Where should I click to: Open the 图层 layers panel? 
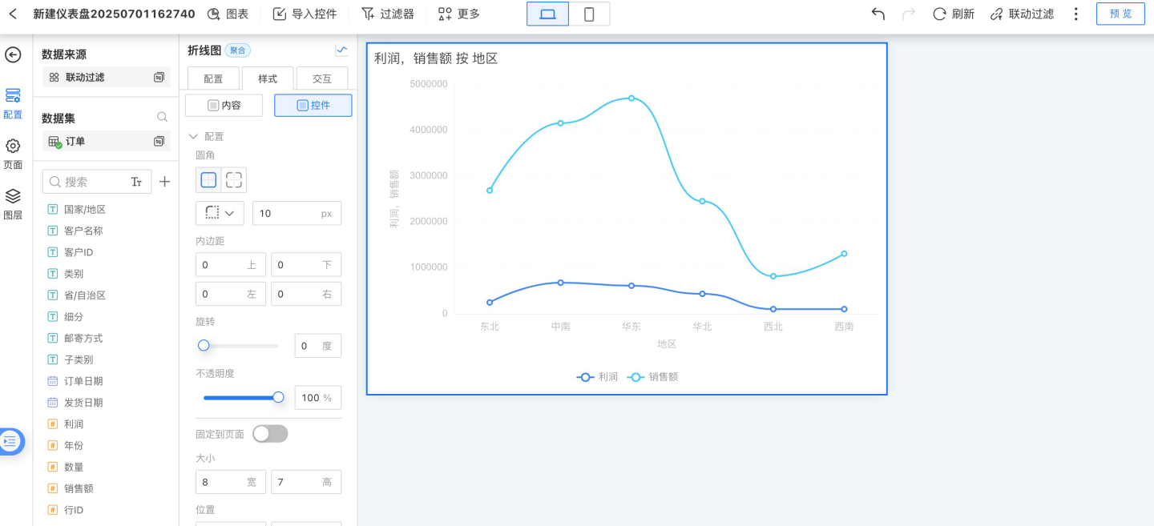tap(13, 203)
